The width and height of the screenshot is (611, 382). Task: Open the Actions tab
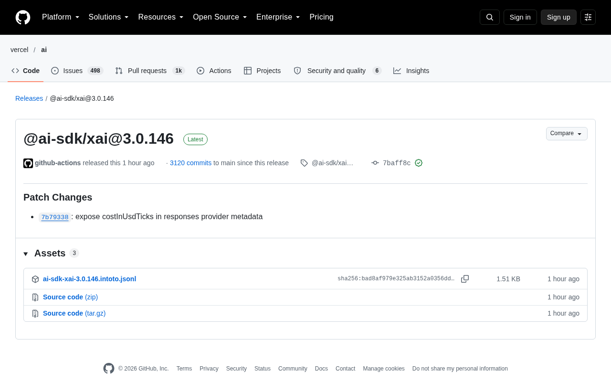[x=214, y=71]
